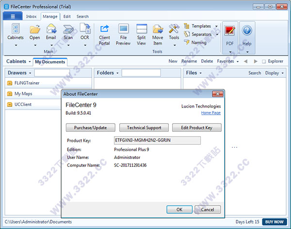Open the Client Portal tool

pyautogui.click(x=104, y=29)
